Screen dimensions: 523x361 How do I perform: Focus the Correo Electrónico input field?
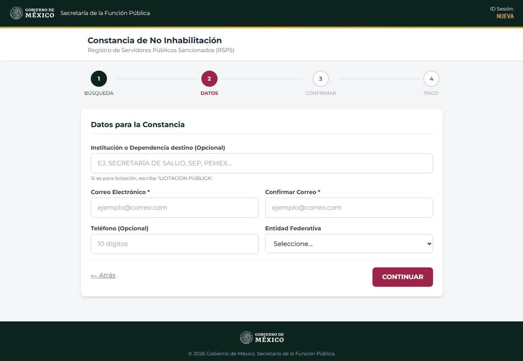pos(174,208)
